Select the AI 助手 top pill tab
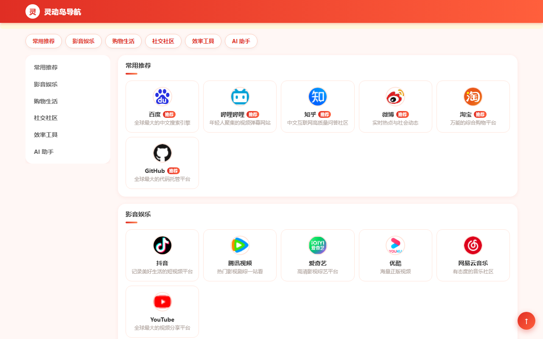The width and height of the screenshot is (543, 339). tap(241, 41)
